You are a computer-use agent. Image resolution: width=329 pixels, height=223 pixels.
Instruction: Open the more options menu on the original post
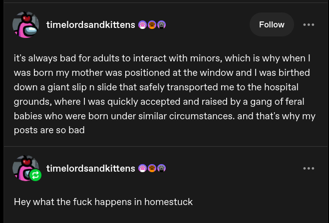pos(309,24)
